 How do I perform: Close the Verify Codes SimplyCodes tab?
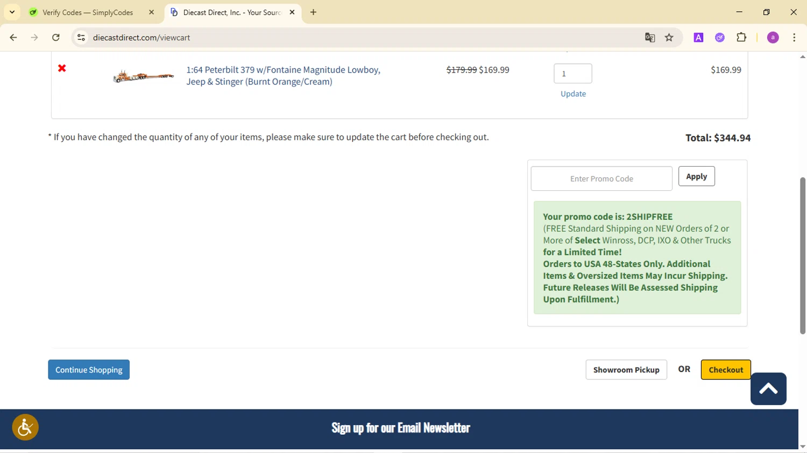pos(151,12)
